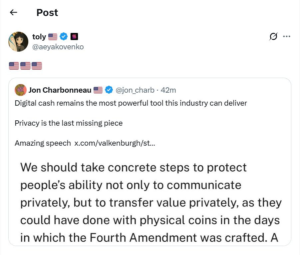
Task: Click the flag emoji next to Jon Charbonneau
Action: [x=98, y=90]
